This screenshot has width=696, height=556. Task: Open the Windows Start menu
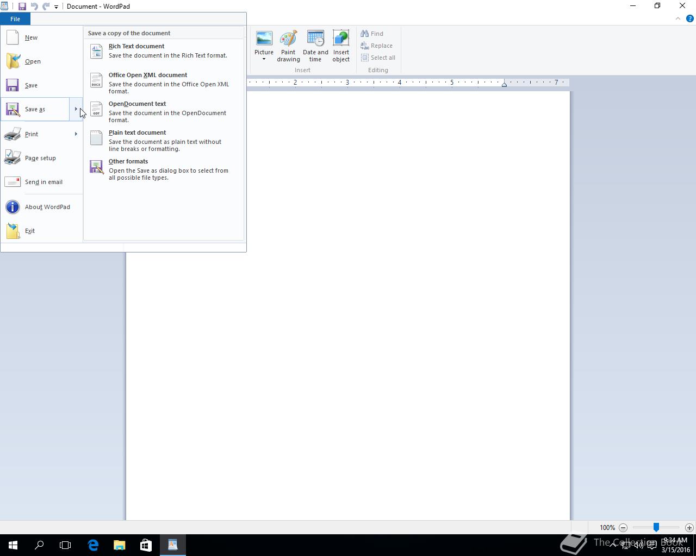[x=13, y=545]
